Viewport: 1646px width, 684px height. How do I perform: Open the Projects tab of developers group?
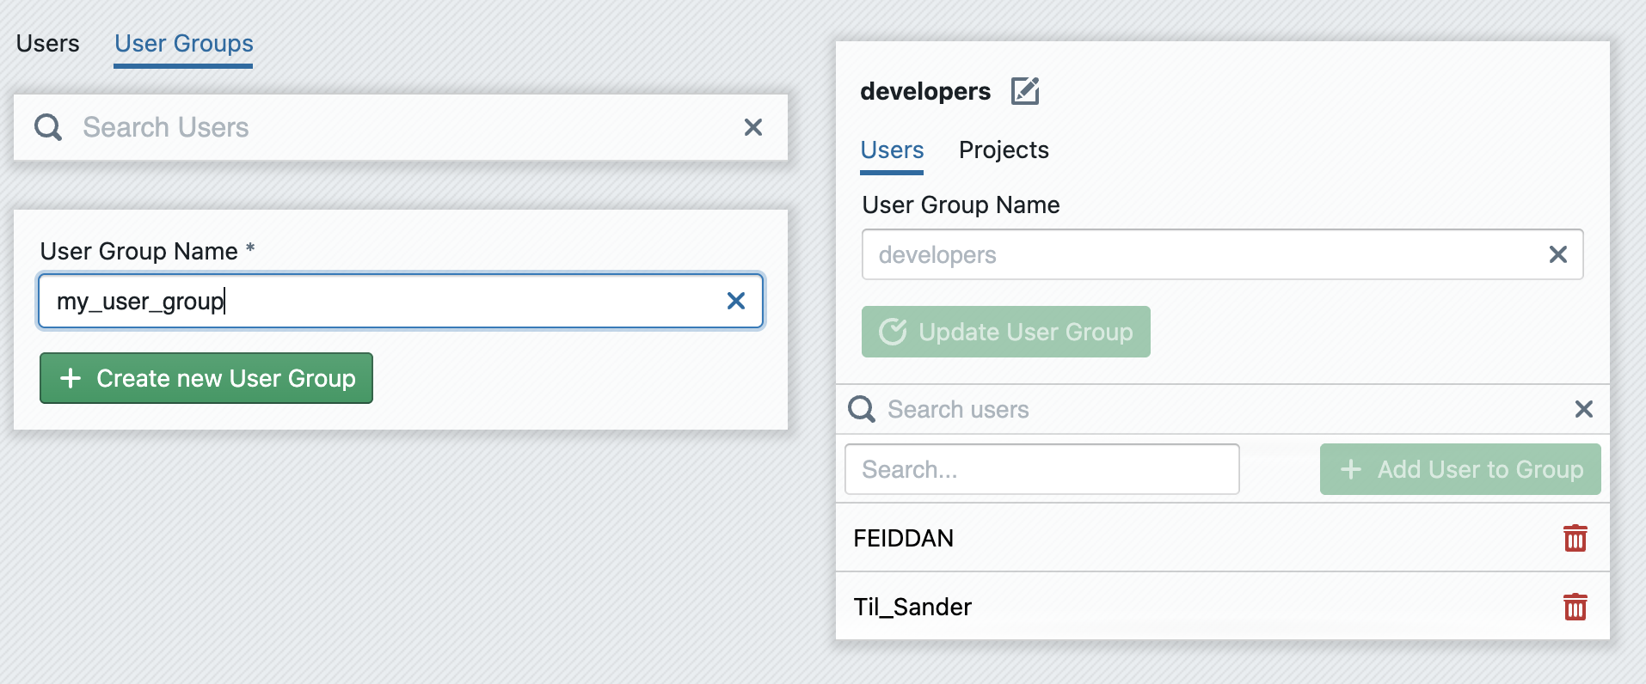[x=1004, y=150]
